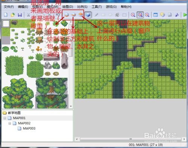Viewport: 188px width, 148px height.
Task: Click the status bar text 001: MAP001 (27 x 19)
Action: (146, 145)
